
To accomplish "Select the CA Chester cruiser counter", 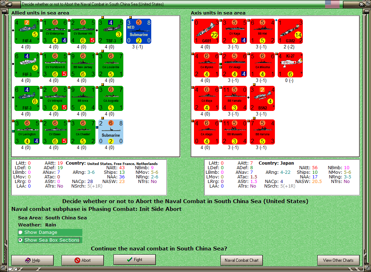I will pyautogui.click(x=83, y=132).
